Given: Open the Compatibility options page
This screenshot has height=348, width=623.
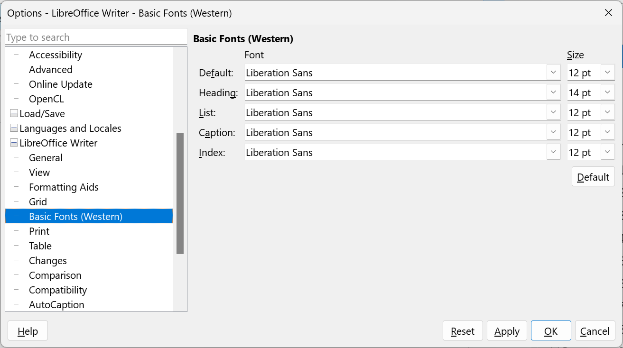Looking at the screenshot, I should click(58, 290).
